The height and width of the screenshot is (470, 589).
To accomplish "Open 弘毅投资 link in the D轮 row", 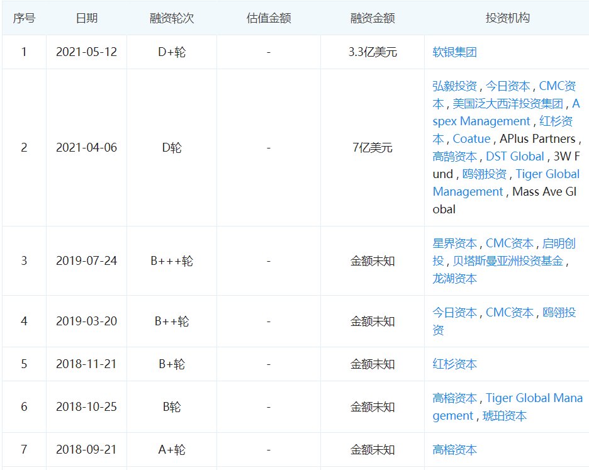I will 454,86.
